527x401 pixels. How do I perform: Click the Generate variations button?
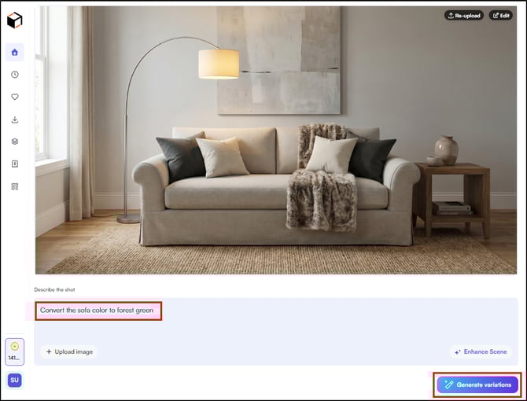click(x=477, y=384)
